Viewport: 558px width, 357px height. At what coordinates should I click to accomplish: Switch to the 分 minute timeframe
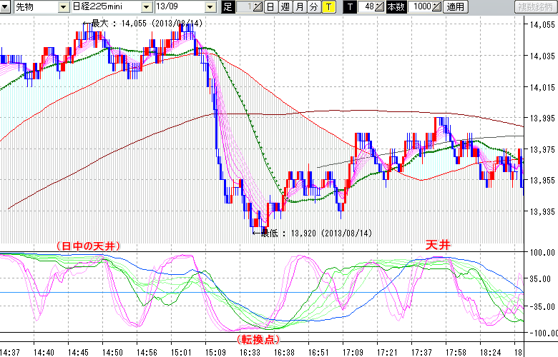[313, 7]
